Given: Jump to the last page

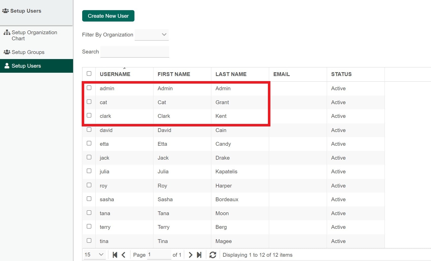Looking at the screenshot, I should tap(199, 255).
